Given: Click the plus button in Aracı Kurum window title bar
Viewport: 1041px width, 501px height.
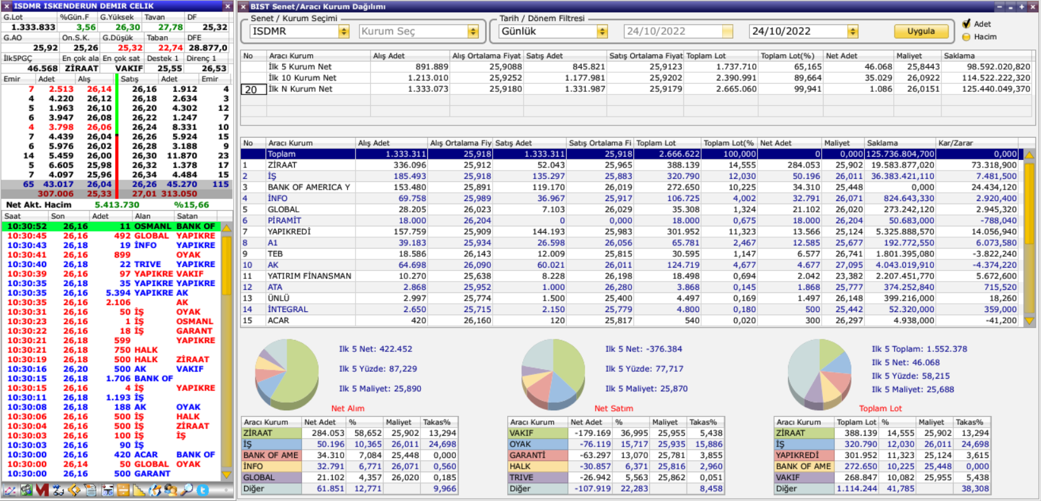Looking at the screenshot, I should (1021, 6).
